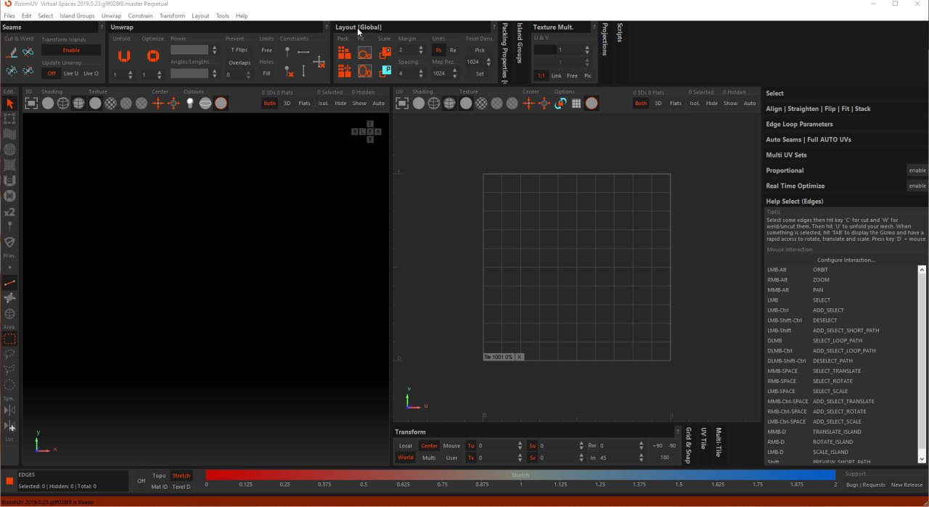Click the rectangle area selection tool
The image size is (929, 507).
(x=9, y=339)
